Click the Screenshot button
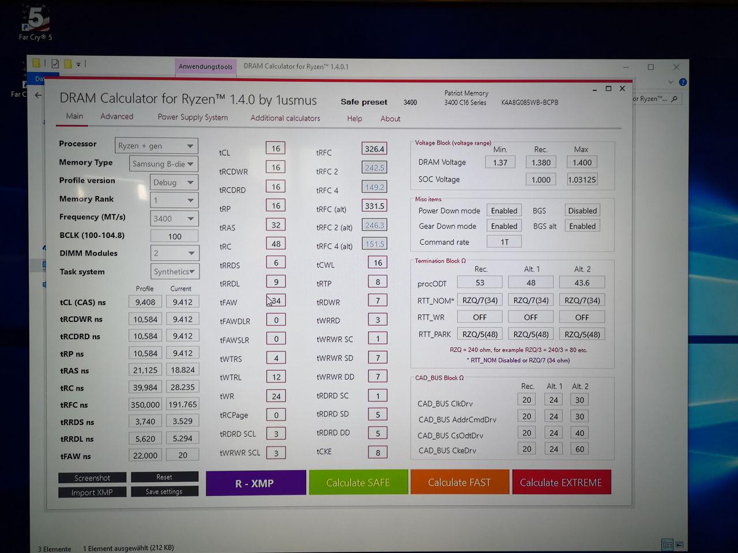The width and height of the screenshot is (738, 553). click(x=92, y=478)
